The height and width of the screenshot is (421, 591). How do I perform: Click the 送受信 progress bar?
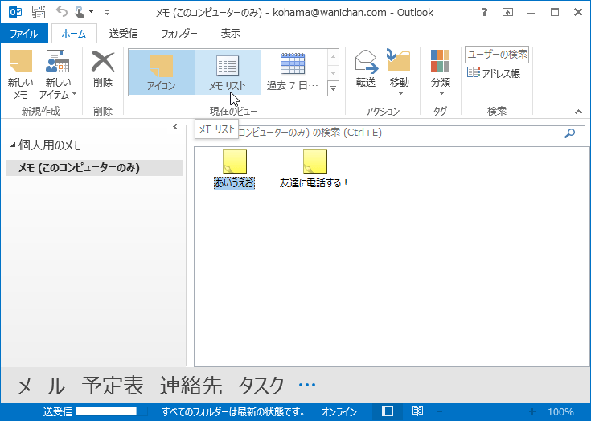tap(112, 411)
